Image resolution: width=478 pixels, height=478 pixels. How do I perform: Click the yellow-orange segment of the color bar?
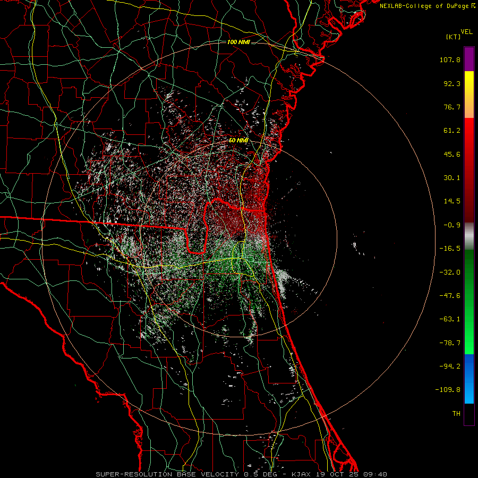(469, 95)
